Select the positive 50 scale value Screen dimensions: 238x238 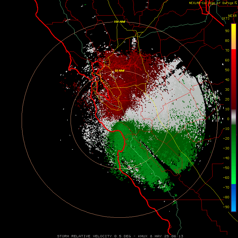[227, 70]
